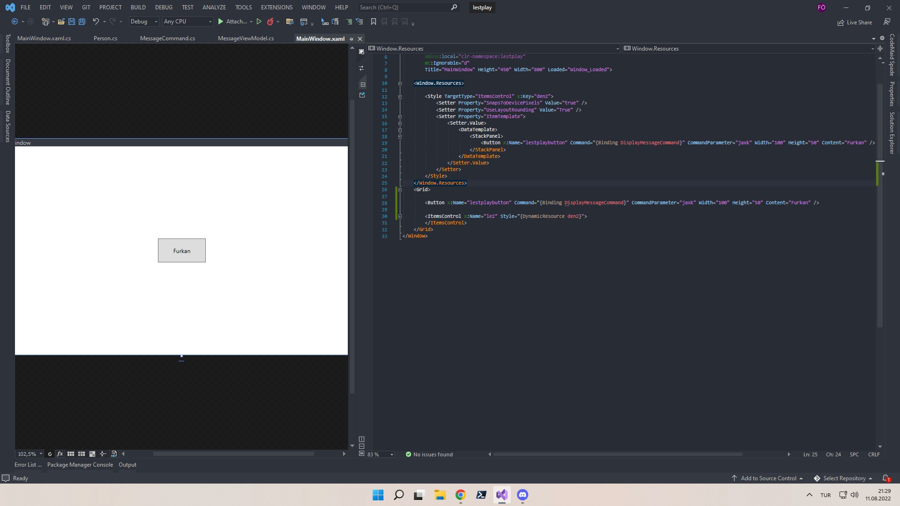Image resolution: width=900 pixels, height=506 pixels.
Task: Toggle artboard background checker button
Action: pyautogui.click(x=92, y=454)
